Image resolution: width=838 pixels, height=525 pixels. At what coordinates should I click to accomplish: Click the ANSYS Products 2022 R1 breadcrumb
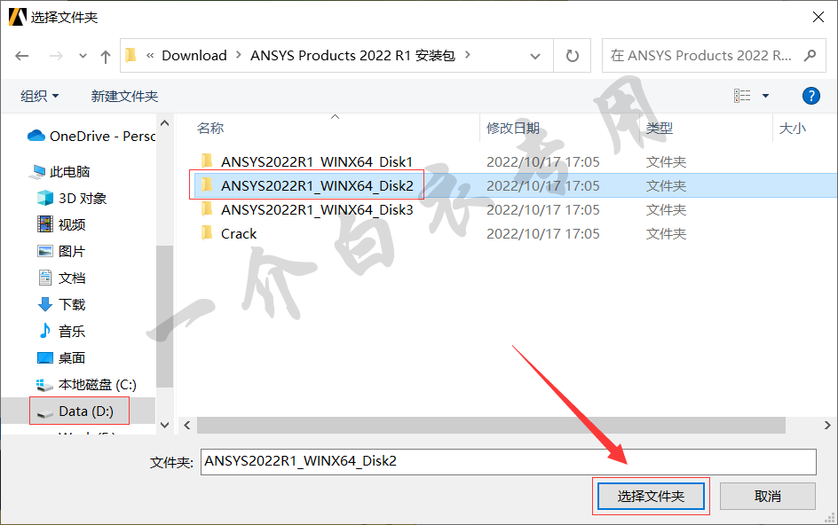[x=352, y=55]
